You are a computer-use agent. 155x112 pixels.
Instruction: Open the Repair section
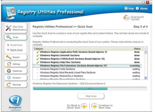click(16, 57)
